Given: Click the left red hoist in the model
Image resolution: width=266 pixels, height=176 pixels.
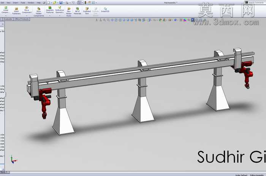Looking at the screenshot, I should point(44,103).
